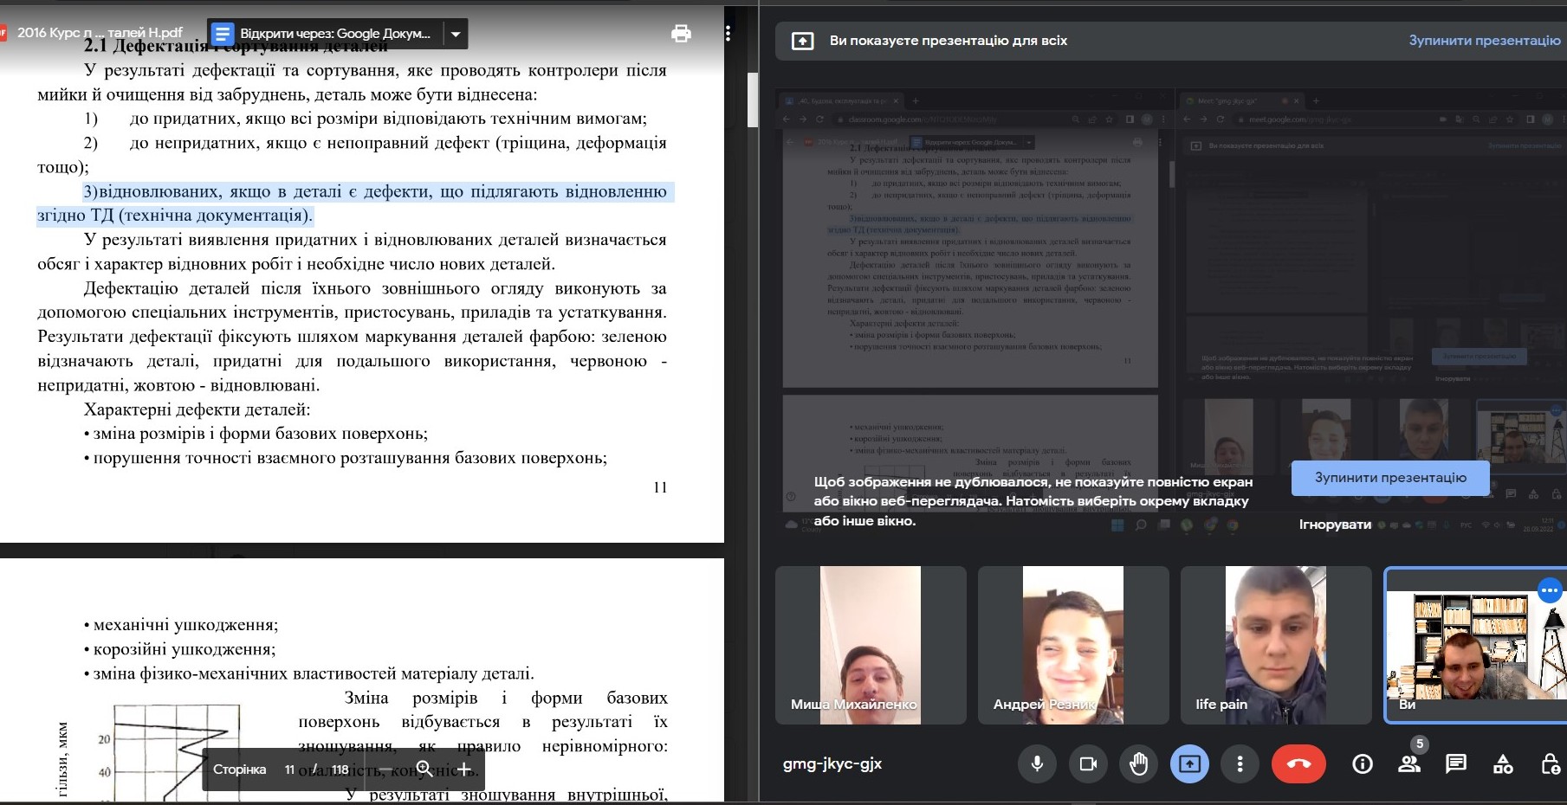Click the heading '2.1 Дефектація'

click(146, 46)
